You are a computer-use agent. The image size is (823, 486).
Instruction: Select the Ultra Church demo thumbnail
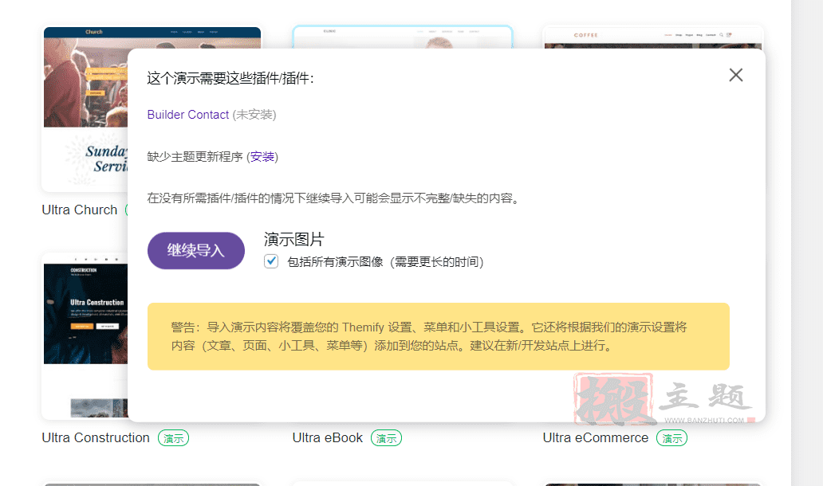click(85, 109)
